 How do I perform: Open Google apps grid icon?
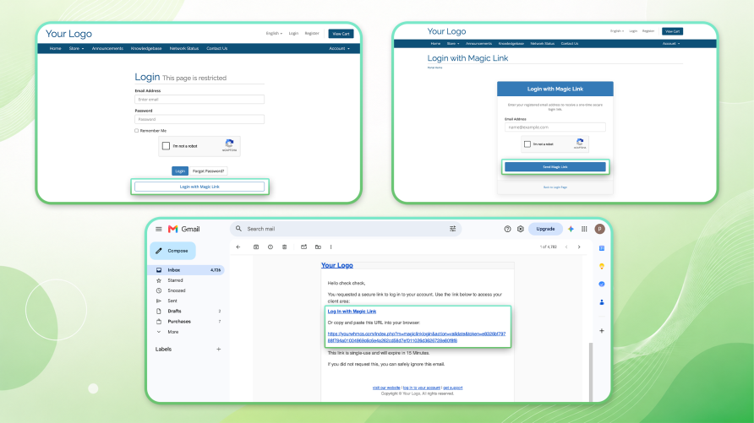[584, 229]
